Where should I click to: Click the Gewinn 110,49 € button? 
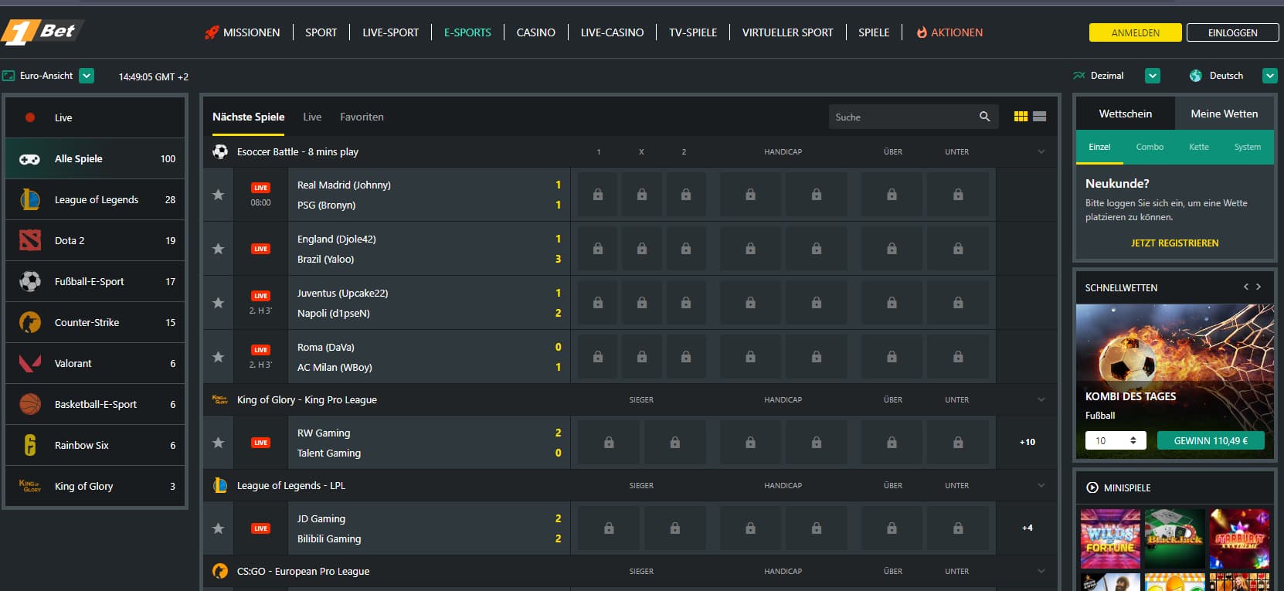pyautogui.click(x=1211, y=440)
